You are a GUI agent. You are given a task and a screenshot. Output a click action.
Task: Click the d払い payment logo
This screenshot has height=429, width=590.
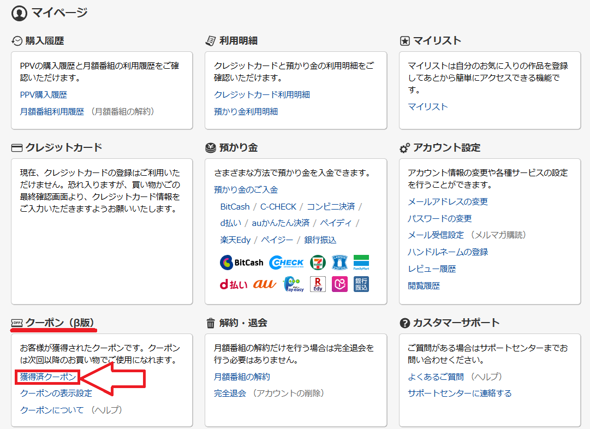[233, 284]
